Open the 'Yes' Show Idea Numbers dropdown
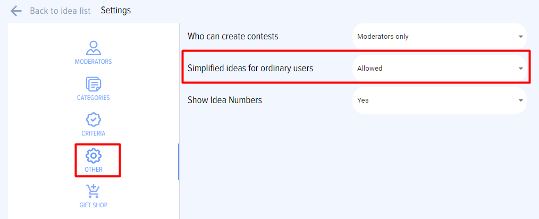 (436, 100)
